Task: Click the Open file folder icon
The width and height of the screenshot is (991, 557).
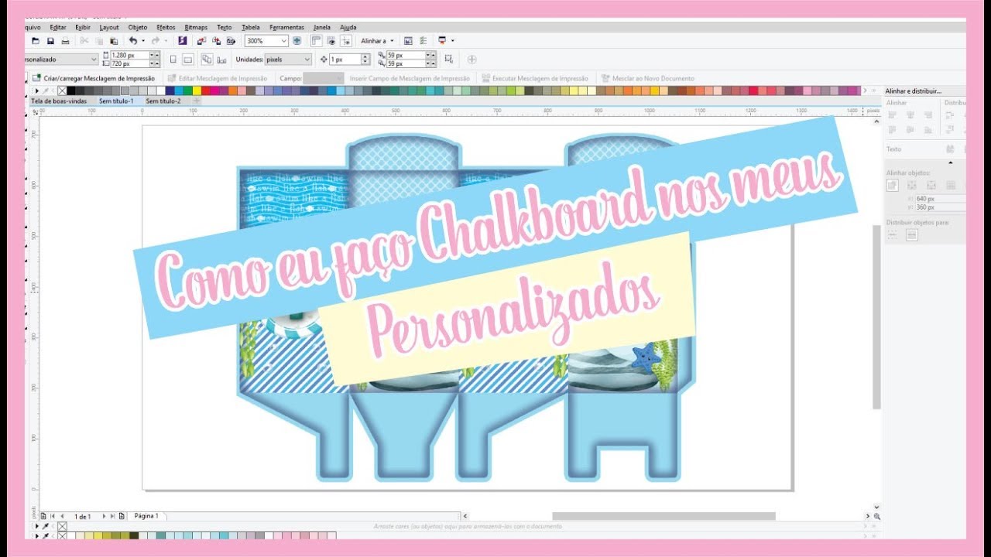Action: (36, 41)
